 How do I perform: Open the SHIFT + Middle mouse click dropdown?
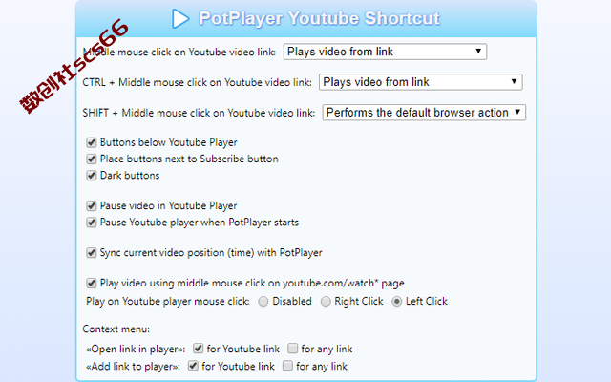[x=424, y=113]
